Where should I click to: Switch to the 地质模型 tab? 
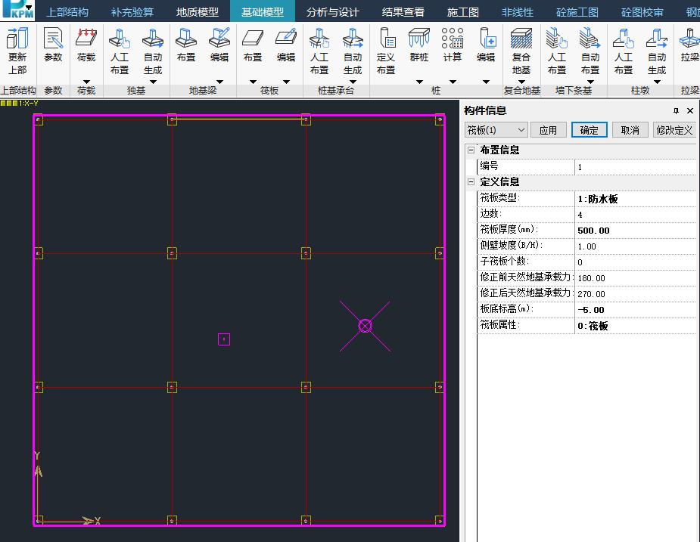pos(198,12)
